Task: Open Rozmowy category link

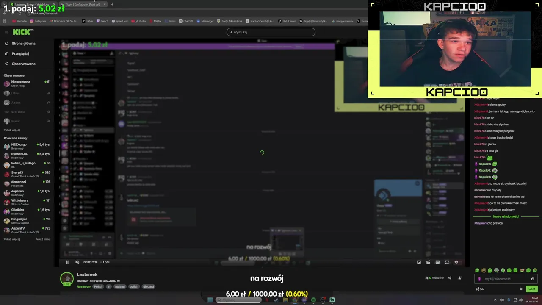Action: pyautogui.click(x=84, y=286)
